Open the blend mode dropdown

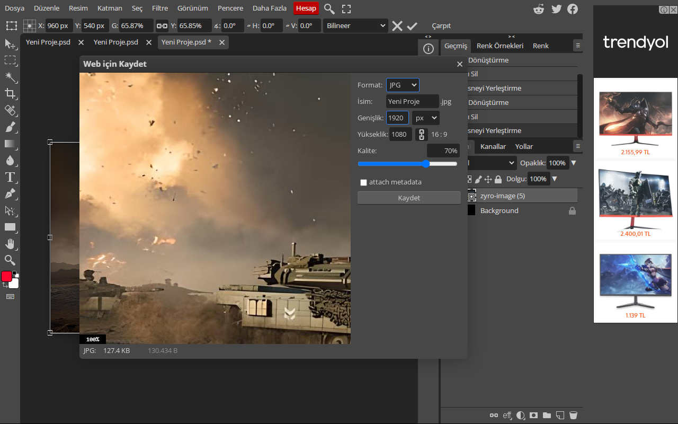(492, 163)
